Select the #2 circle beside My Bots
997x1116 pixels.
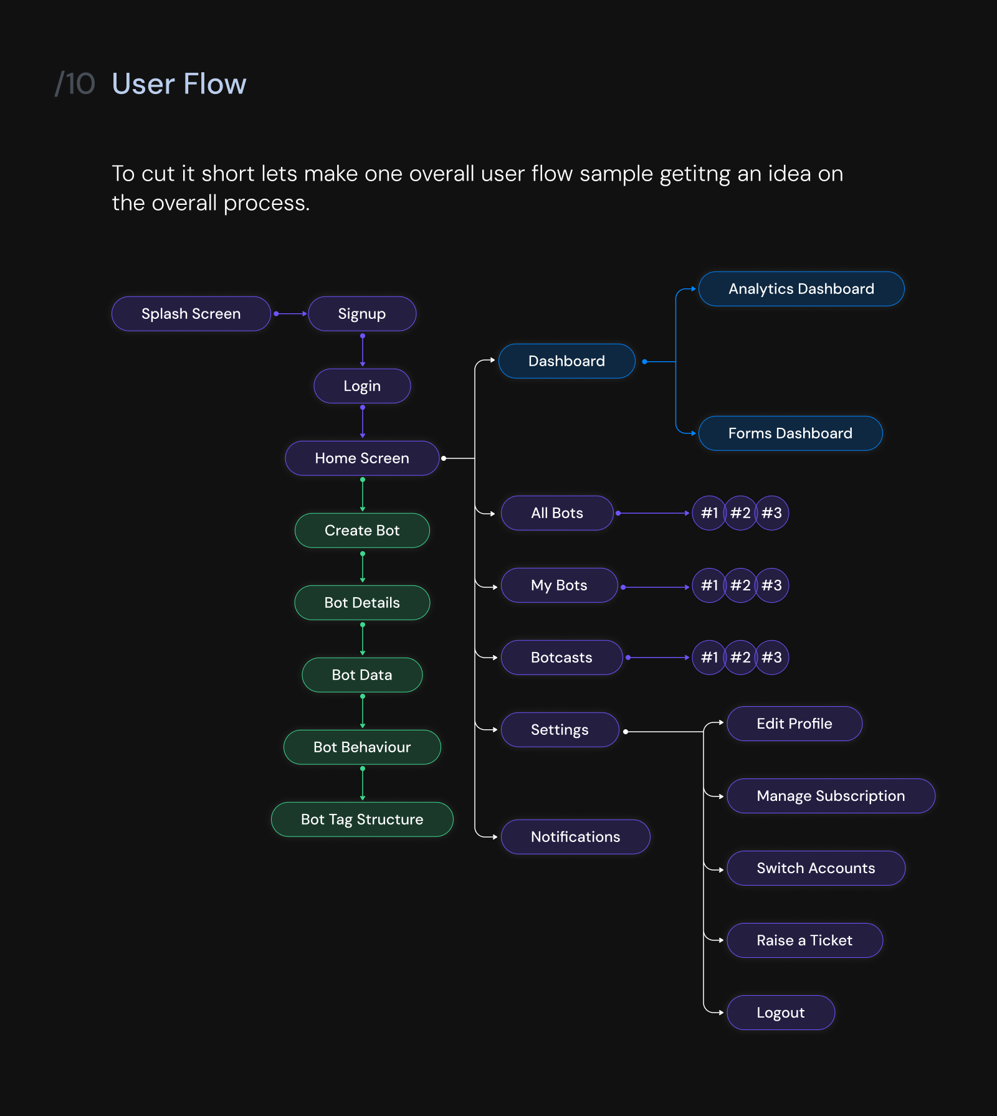click(740, 585)
